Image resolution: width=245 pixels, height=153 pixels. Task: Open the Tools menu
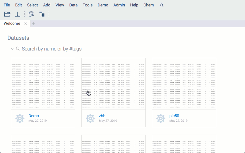[x=88, y=5]
